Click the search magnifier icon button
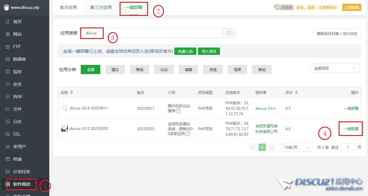The width and height of the screenshot is (368, 196). [229, 33]
